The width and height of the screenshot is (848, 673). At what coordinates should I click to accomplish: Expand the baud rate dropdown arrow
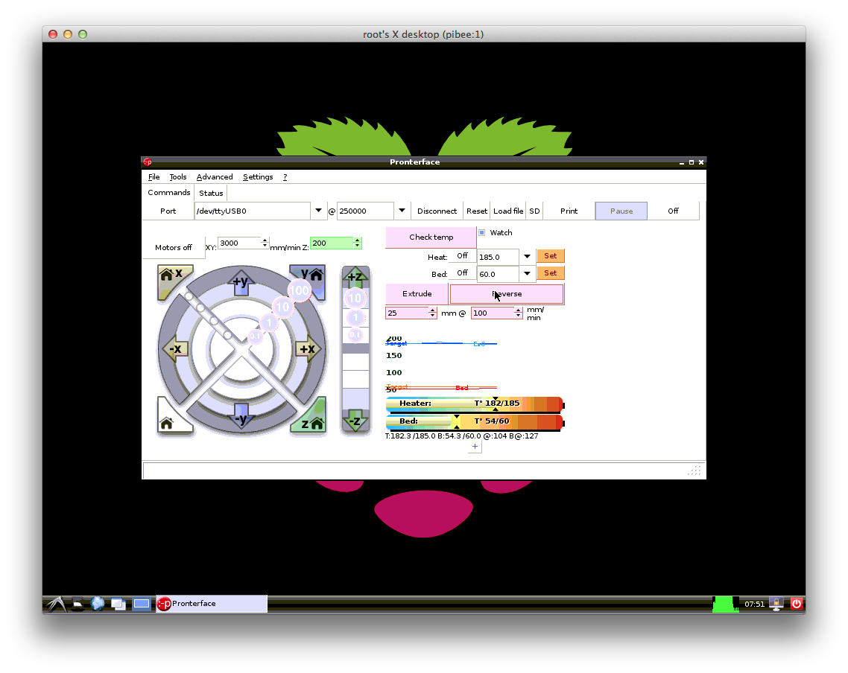click(x=402, y=211)
